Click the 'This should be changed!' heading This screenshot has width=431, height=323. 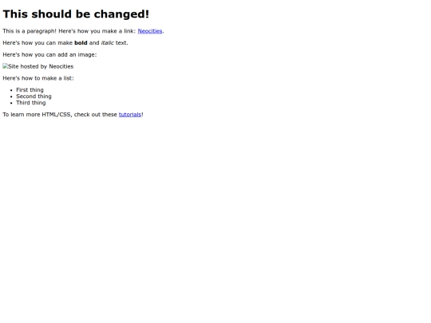point(76,14)
